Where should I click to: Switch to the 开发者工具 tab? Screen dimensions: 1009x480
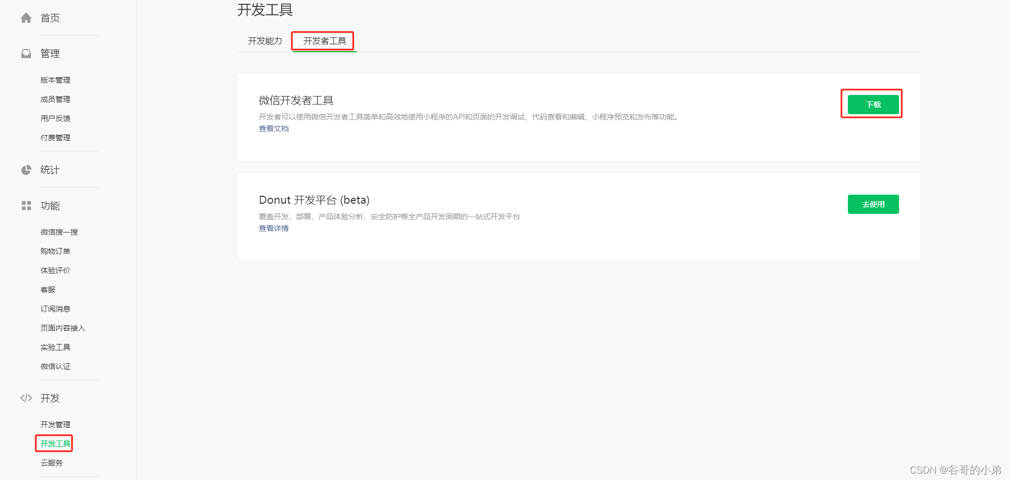[x=324, y=41]
